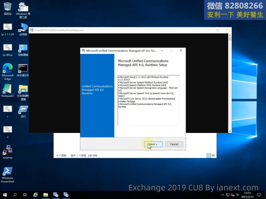The width and height of the screenshot is (266, 199).
Task: Switch Explorer to details view icon
Action: 209,155
